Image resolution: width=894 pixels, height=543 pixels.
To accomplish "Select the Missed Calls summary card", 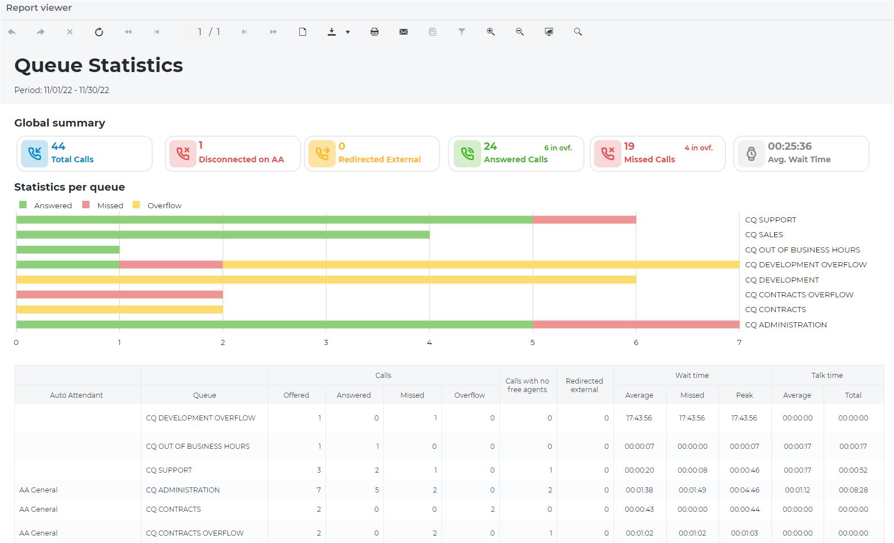I will [657, 153].
